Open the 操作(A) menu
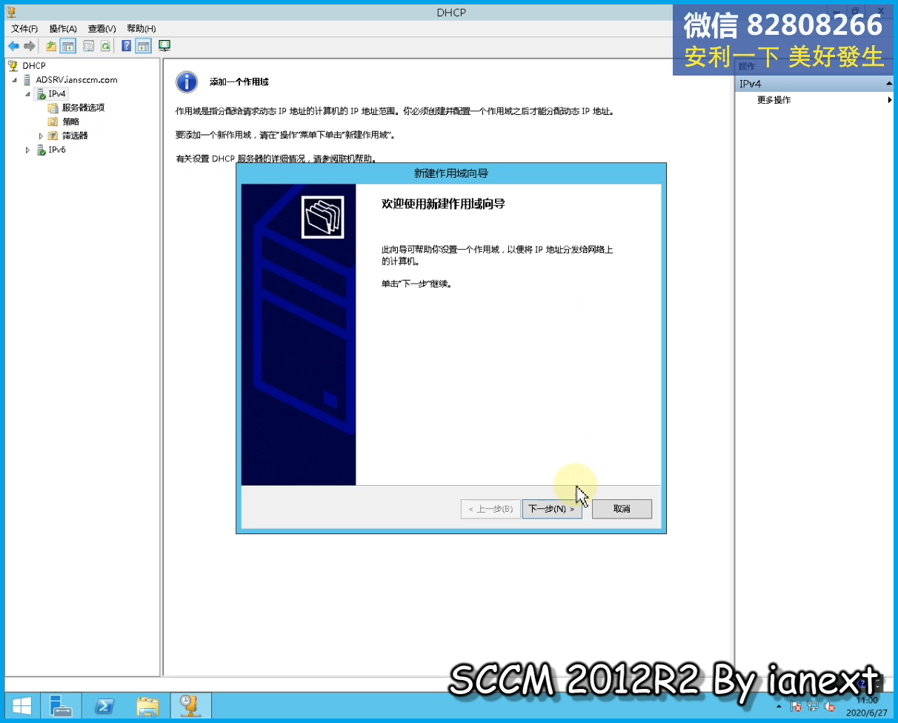Screen dimensions: 898x723 pyautogui.click(x=63, y=28)
